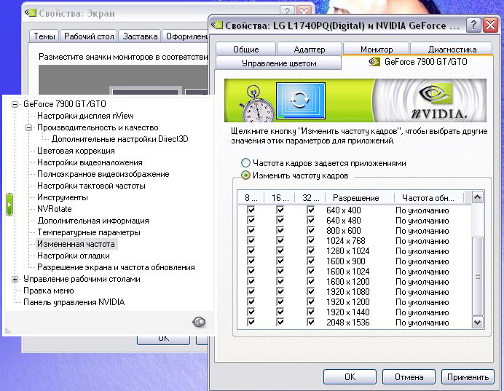The width and height of the screenshot is (504, 391).
Task: Click the NVIDIA title bar icon of the LG L1740PQ window
Action: coord(217,24)
